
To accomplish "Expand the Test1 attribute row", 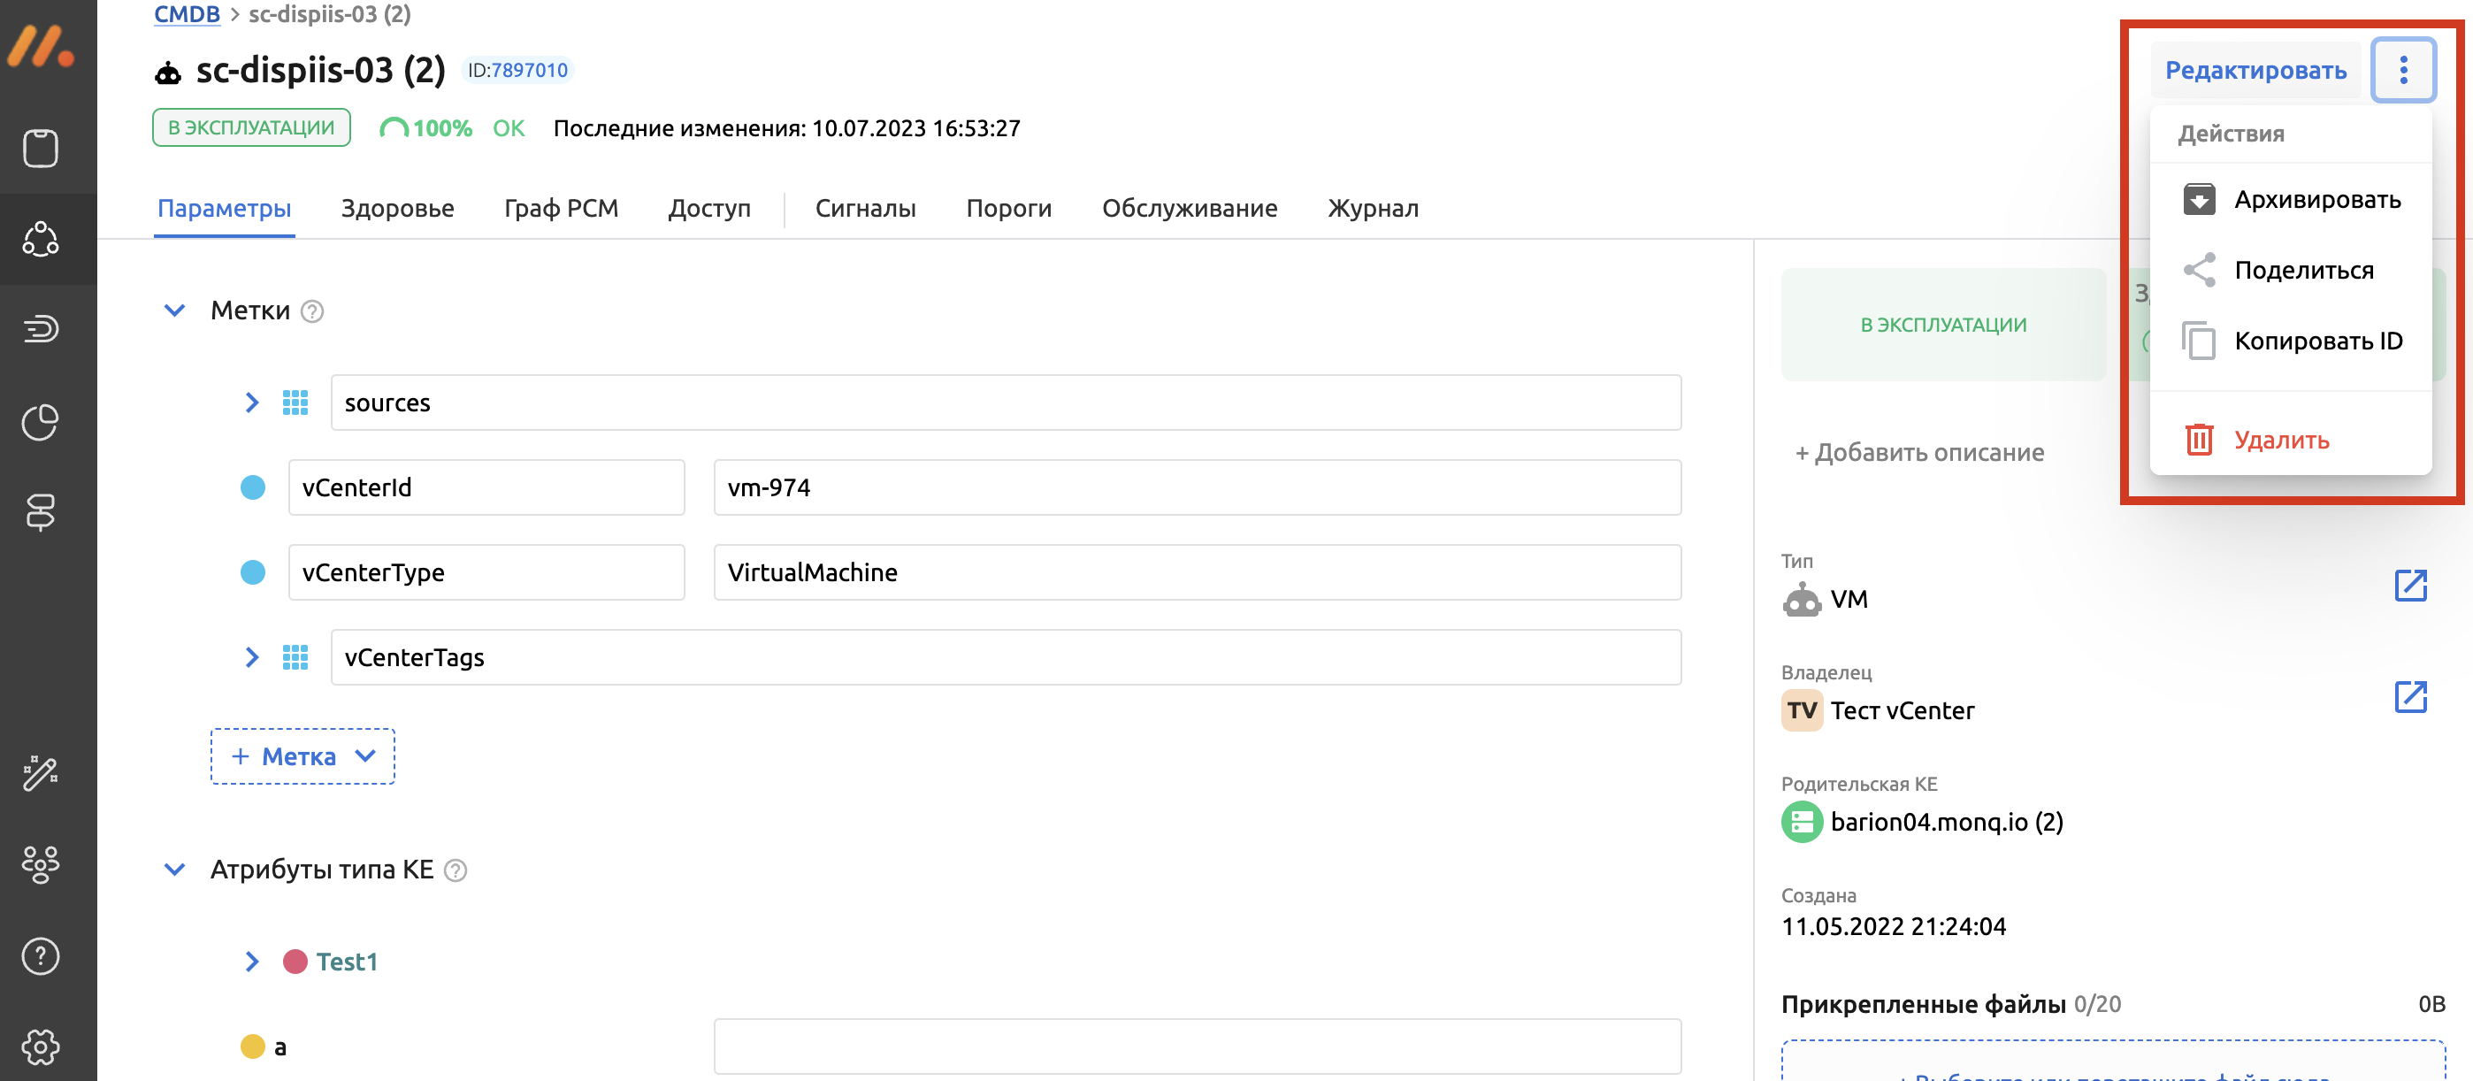I will point(251,961).
